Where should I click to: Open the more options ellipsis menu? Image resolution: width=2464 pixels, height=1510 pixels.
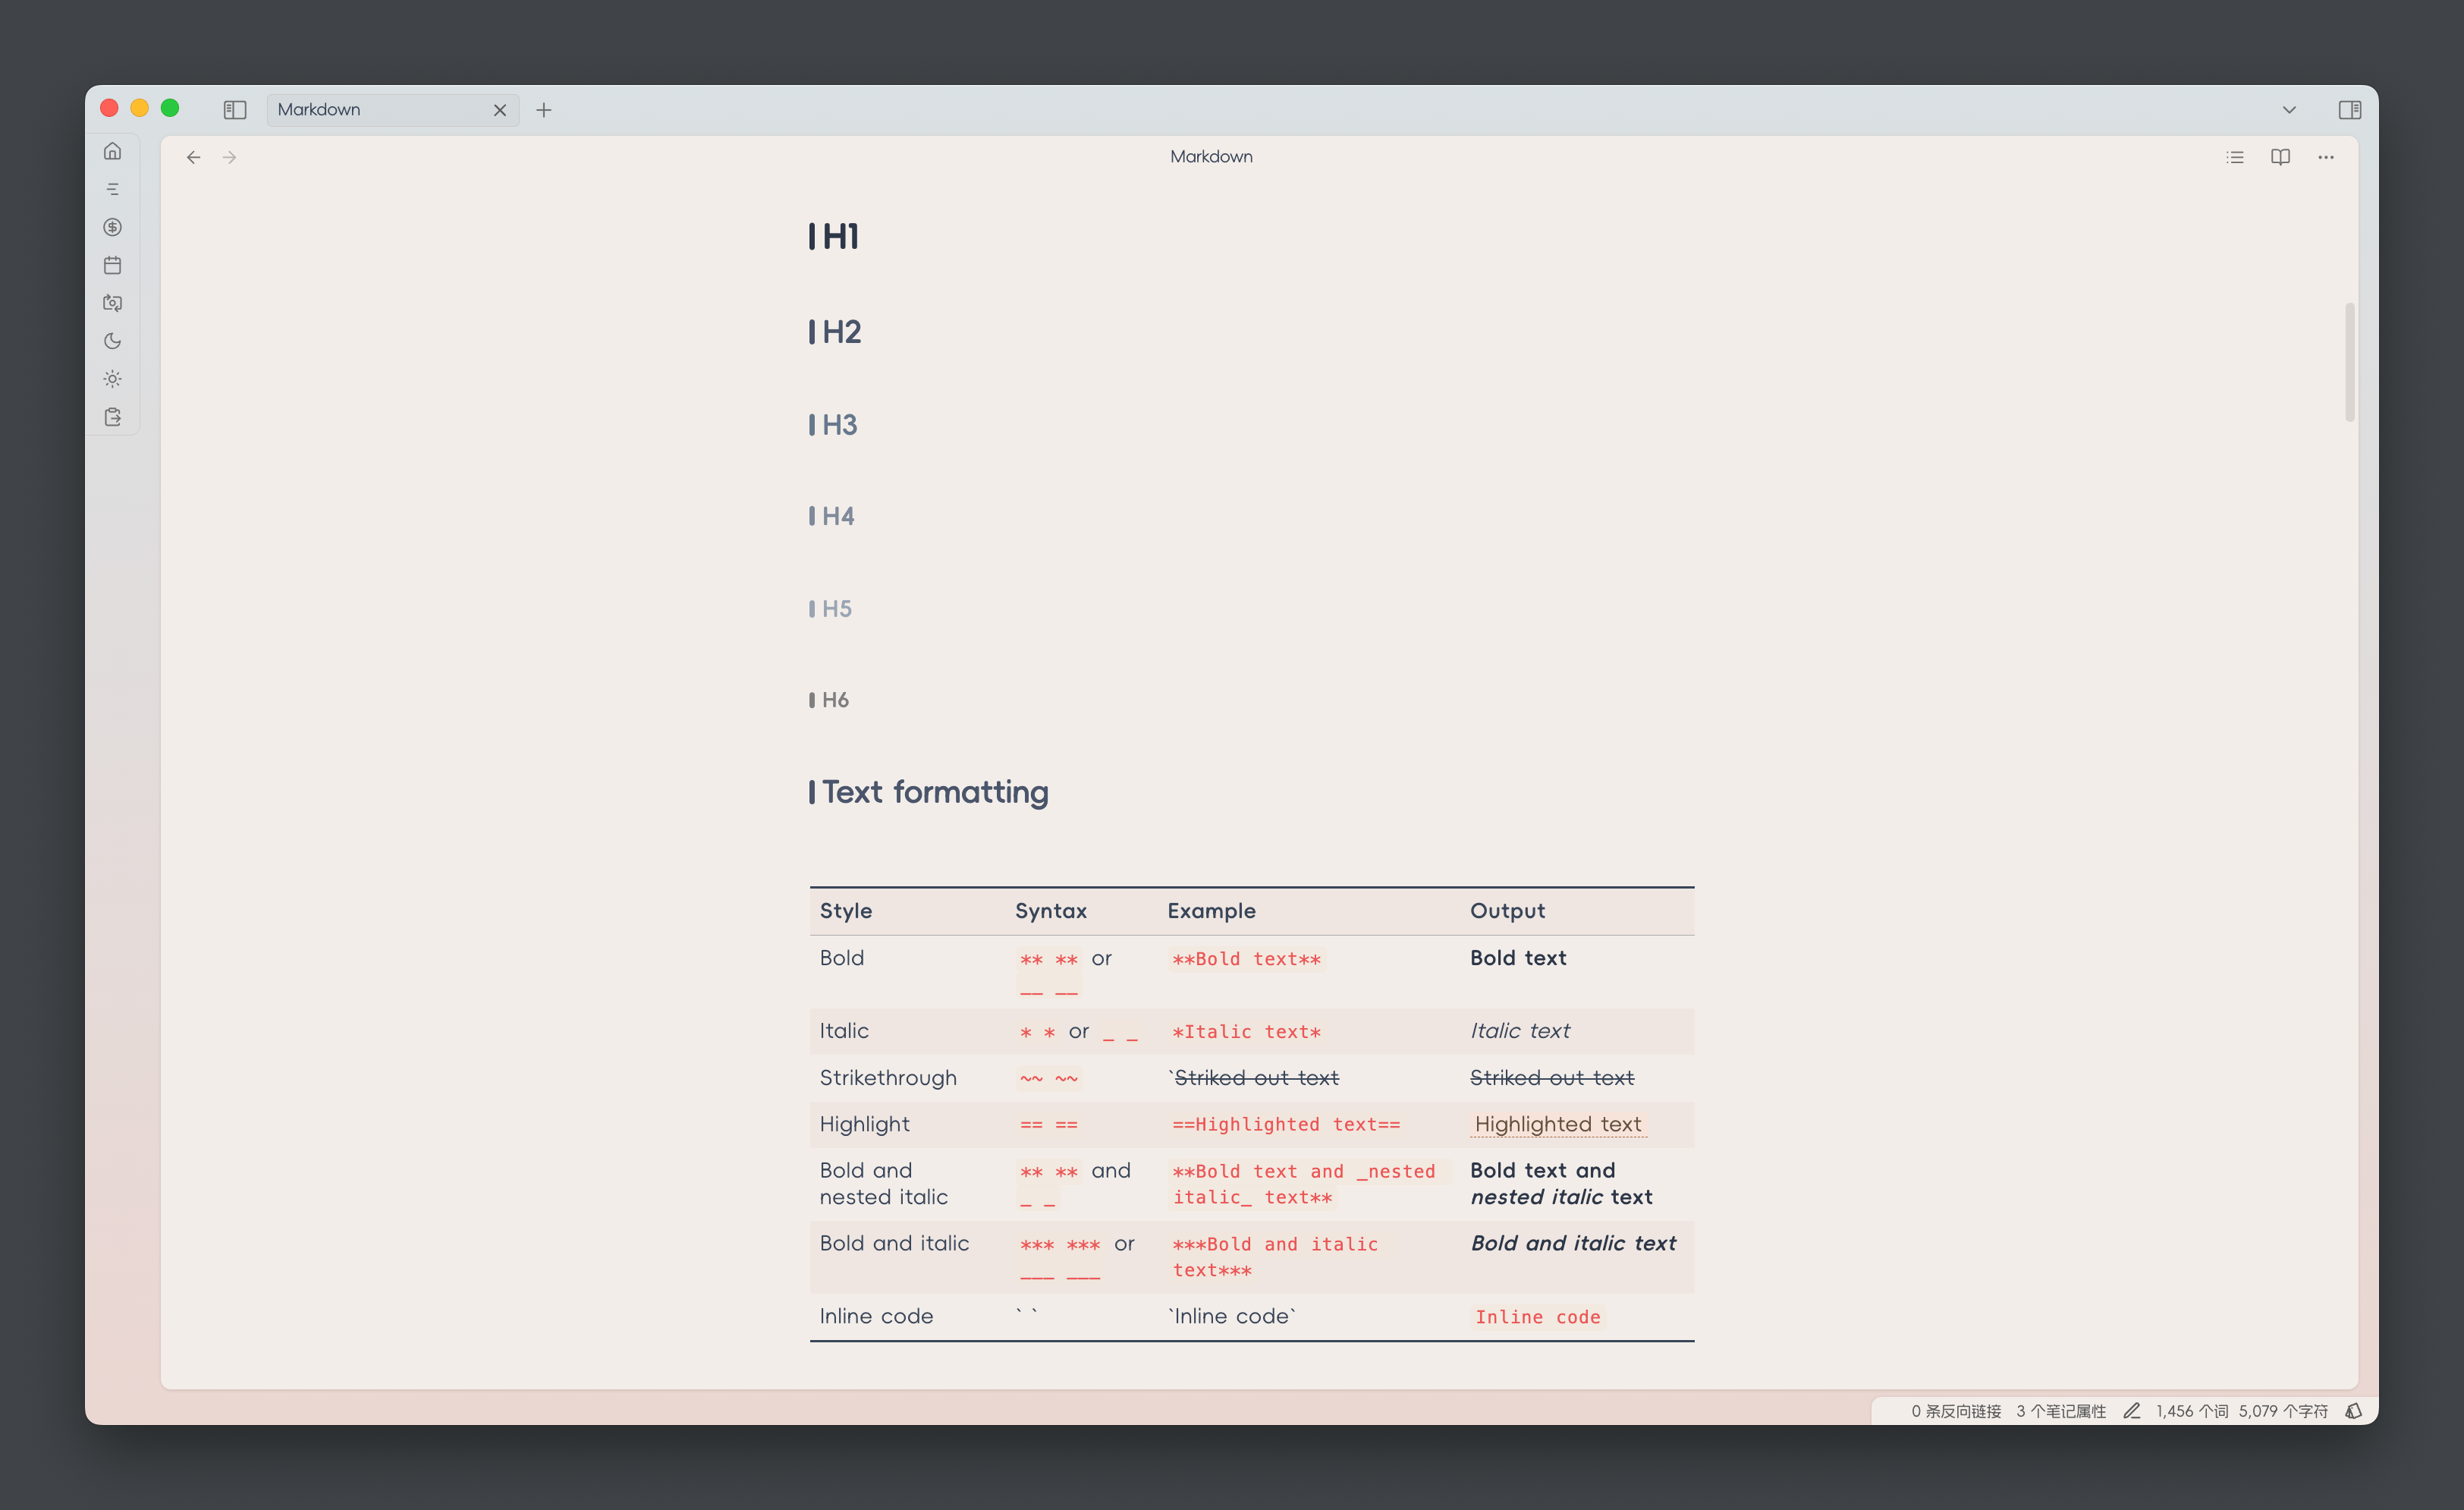2326,157
